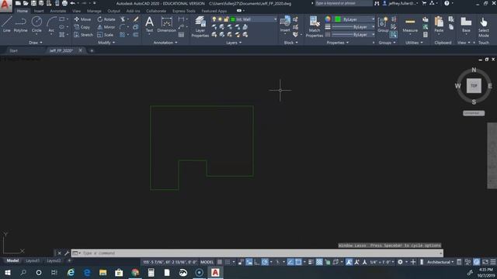Open the Start drawing tab
Viewport: 497px width, 279px height.
coord(13,50)
